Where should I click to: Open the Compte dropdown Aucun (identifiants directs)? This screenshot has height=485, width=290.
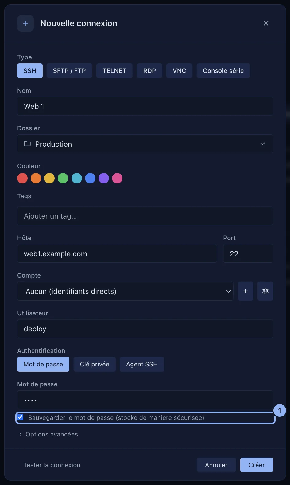click(125, 291)
